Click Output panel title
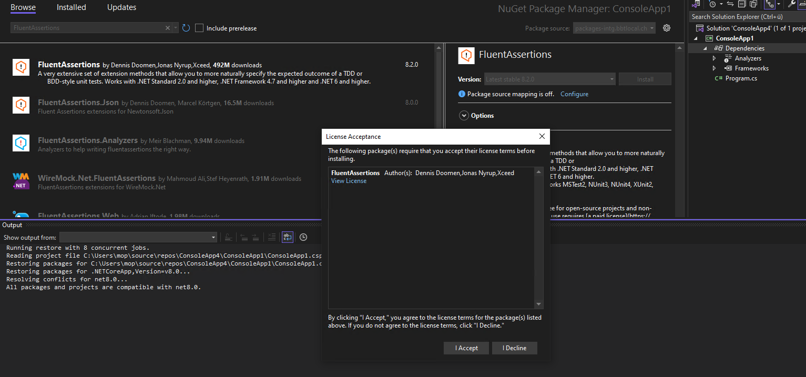This screenshot has height=377, width=806. (13, 225)
